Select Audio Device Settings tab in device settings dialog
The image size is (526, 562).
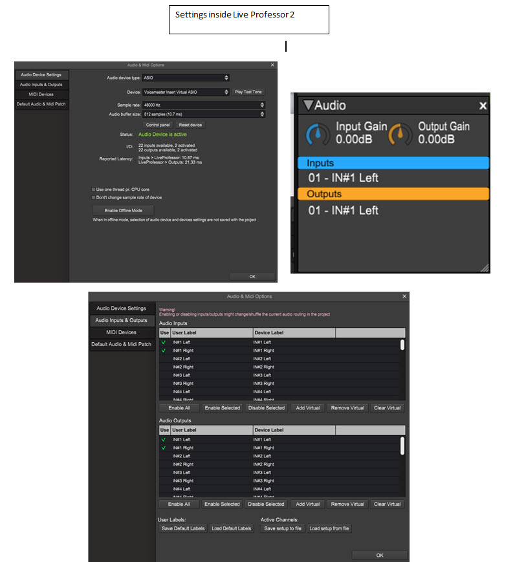pyautogui.click(x=41, y=75)
